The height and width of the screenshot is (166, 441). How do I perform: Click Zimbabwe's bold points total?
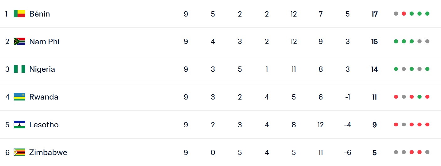375,153
